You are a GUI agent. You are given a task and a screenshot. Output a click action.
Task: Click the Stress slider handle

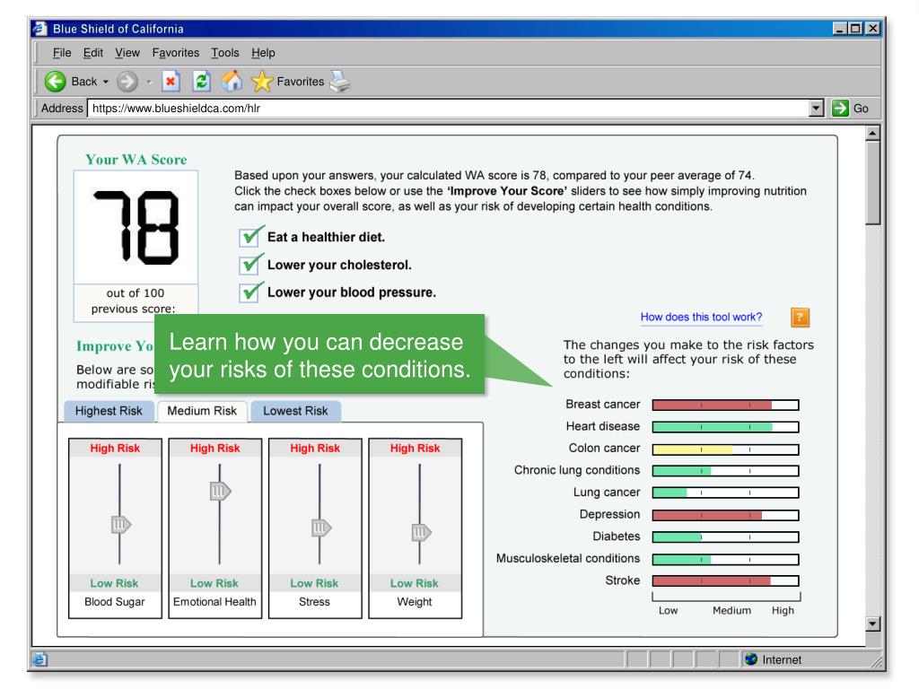click(x=321, y=528)
